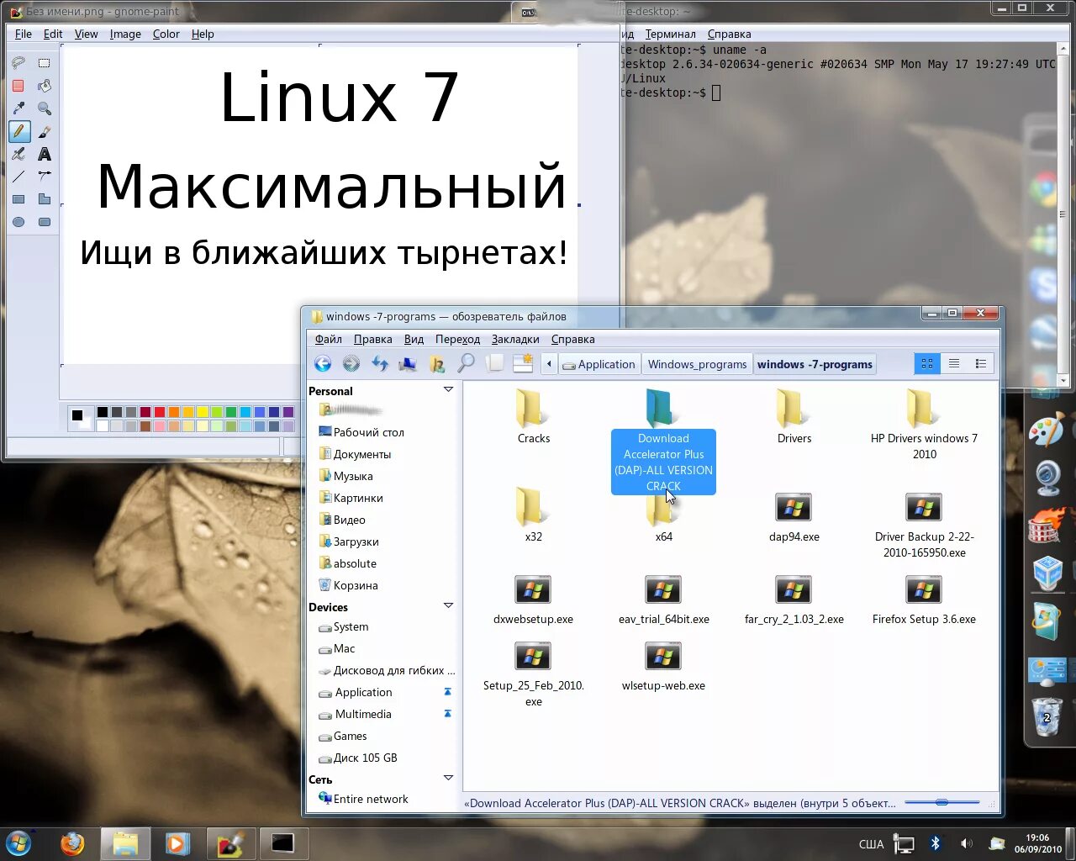
Task: Eject the Multimedia drive in sidebar
Action: coord(447,714)
